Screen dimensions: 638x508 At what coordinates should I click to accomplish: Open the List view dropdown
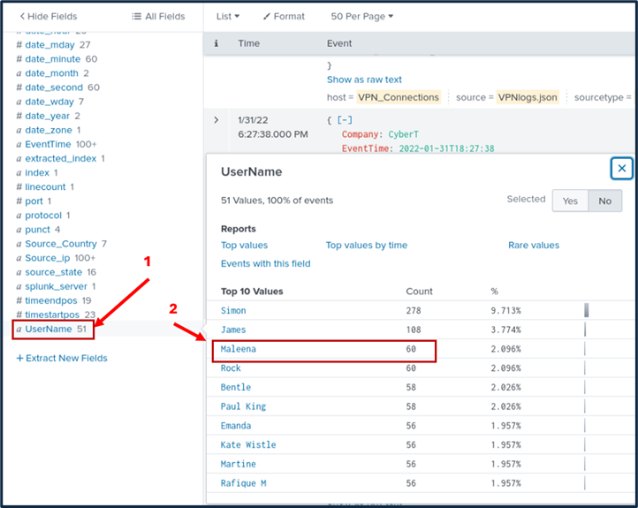click(227, 16)
